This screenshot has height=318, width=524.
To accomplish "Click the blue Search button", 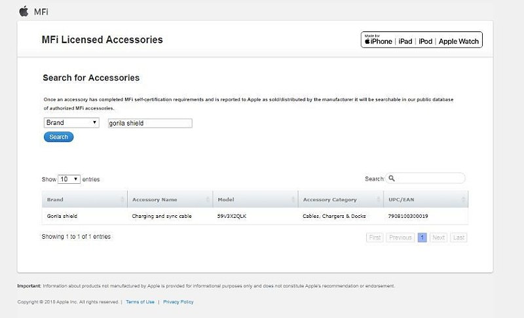I will click(x=58, y=137).
